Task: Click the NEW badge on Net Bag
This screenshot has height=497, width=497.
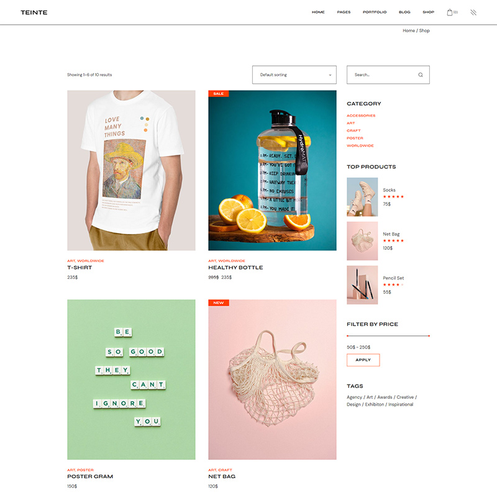Action: pos(219,303)
